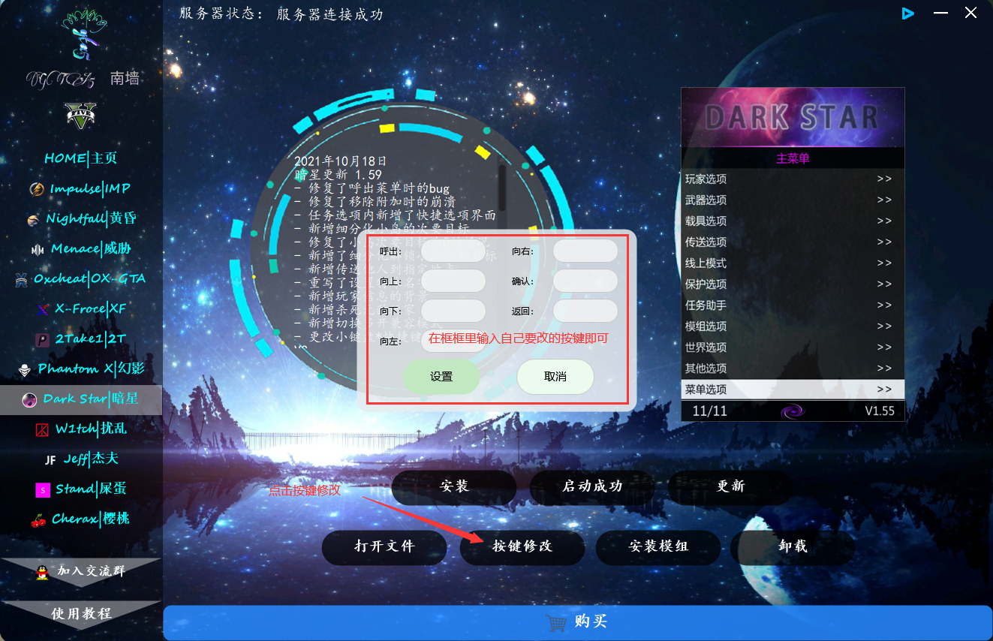Click the 主菜单 header in Dark Star menu

click(793, 158)
